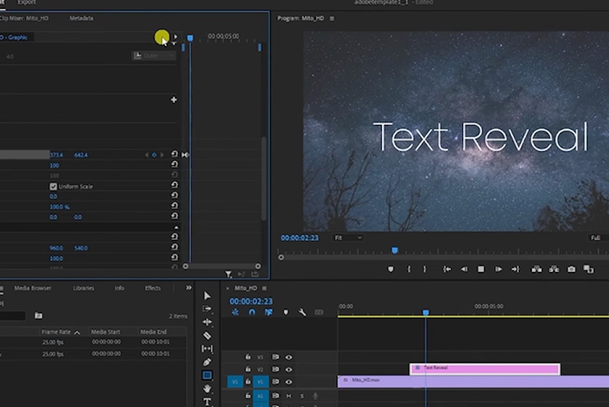Add keyframe for 373.4 642.4 row
The width and height of the screenshot is (609, 407).
click(154, 155)
